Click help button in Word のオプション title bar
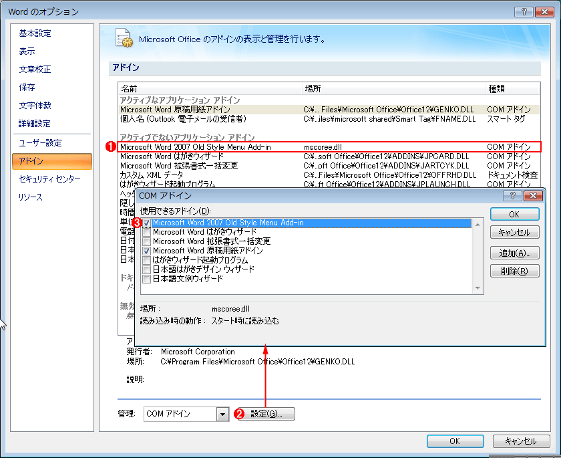This screenshot has width=561, height=458. click(x=524, y=12)
